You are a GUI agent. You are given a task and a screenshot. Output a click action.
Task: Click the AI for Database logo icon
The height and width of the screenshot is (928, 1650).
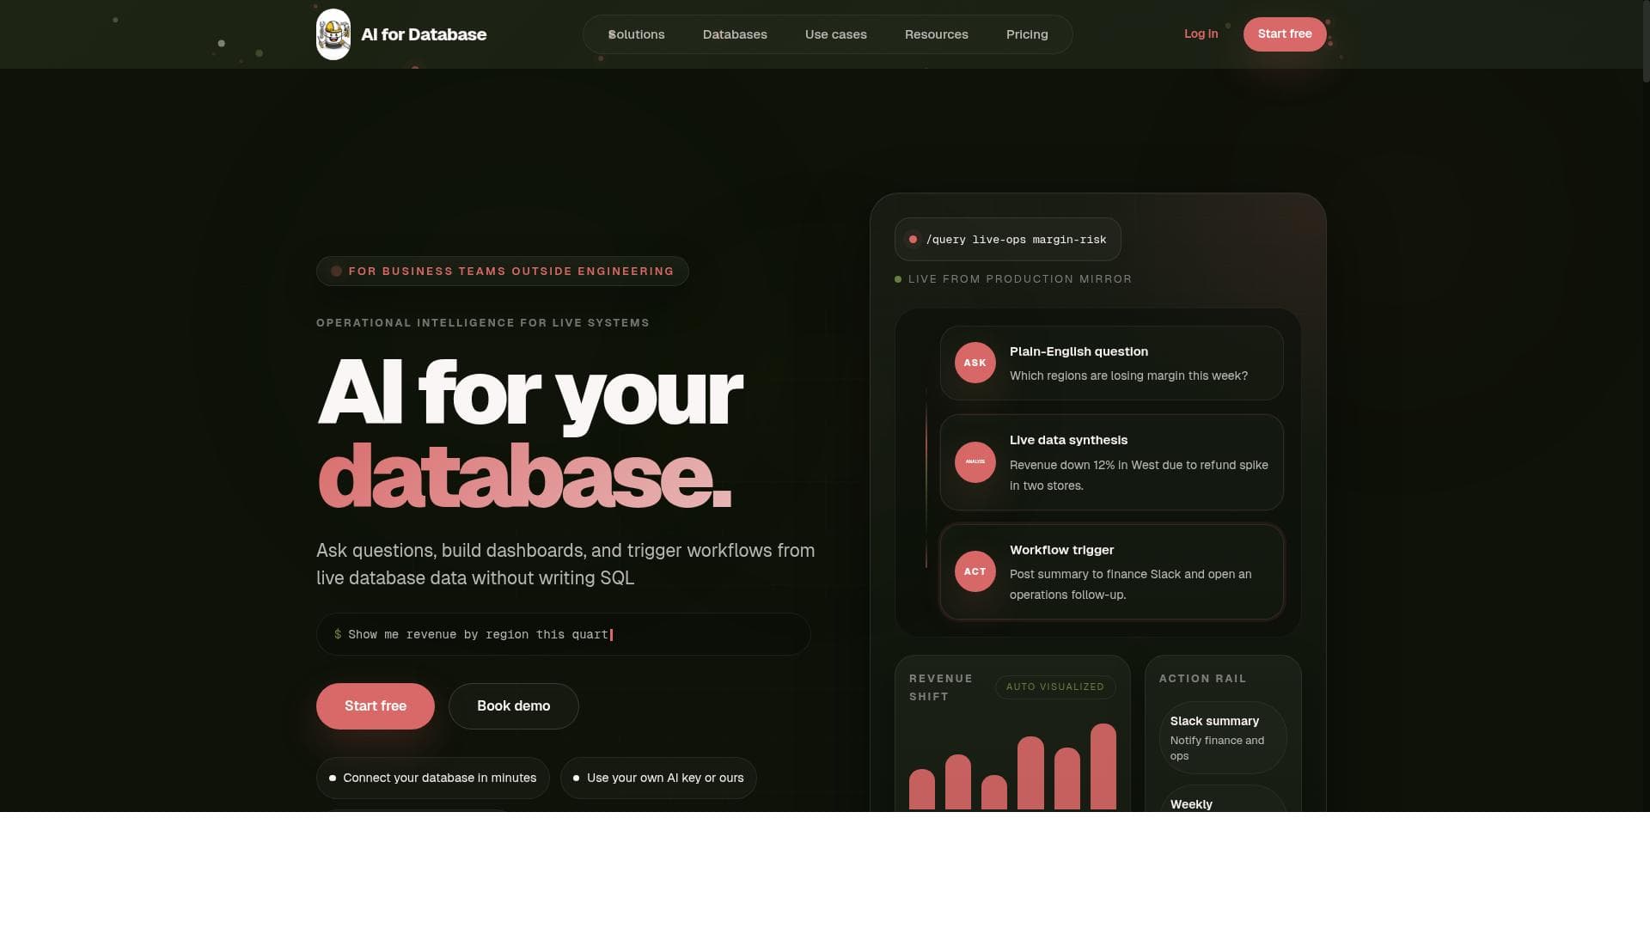pos(333,34)
